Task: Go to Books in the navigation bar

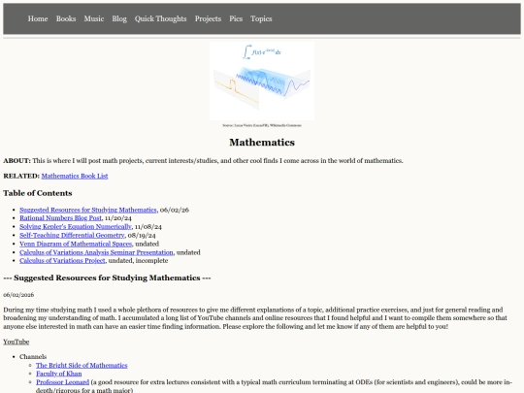Action: coord(66,18)
